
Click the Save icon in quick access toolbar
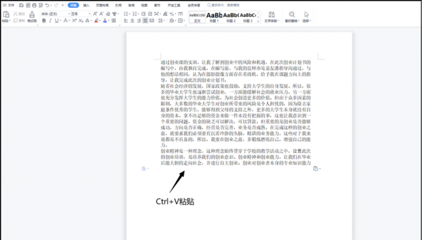click(x=21, y=5)
